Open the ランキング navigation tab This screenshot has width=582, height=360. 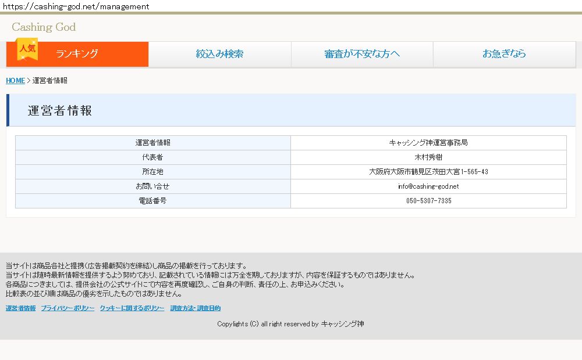77,54
